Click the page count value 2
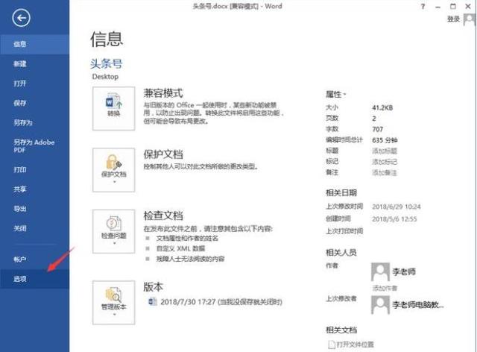The height and width of the screenshot is (352, 477). pos(374,119)
